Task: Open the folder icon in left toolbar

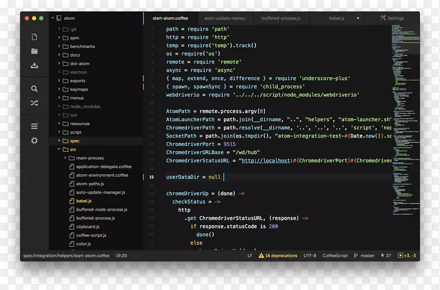Action: click(x=34, y=51)
